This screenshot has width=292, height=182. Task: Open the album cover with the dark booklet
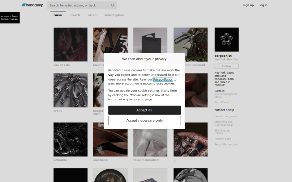tap(150, 40)
